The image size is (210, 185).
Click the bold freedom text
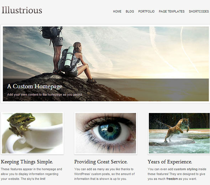(172, 179)
